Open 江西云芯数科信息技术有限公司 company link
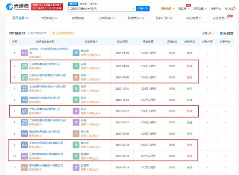Screen dimensions: 239x175 [47, 75]
